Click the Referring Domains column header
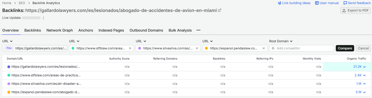The width and height of the screenshot is (372, 98). [x=165, y=59]
